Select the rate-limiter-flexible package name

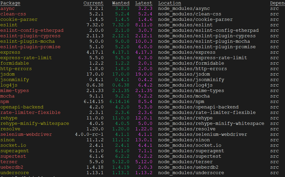31,112
